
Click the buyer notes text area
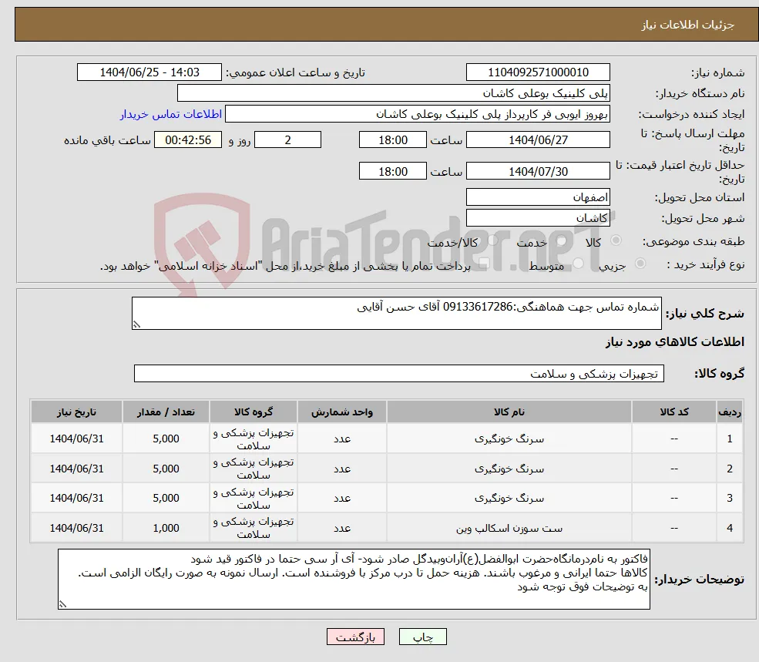pos(354,579)
